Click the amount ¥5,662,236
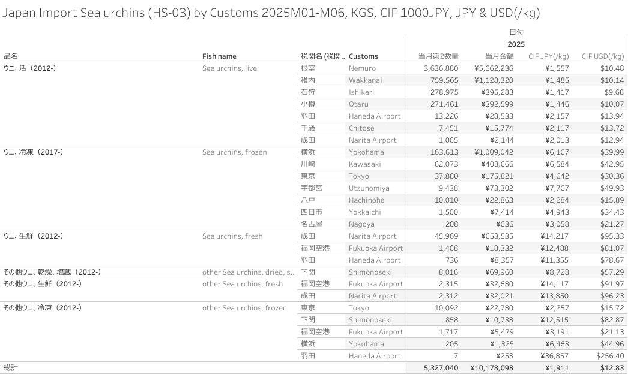This screenshot has width=628, height=374. (494, 68)
